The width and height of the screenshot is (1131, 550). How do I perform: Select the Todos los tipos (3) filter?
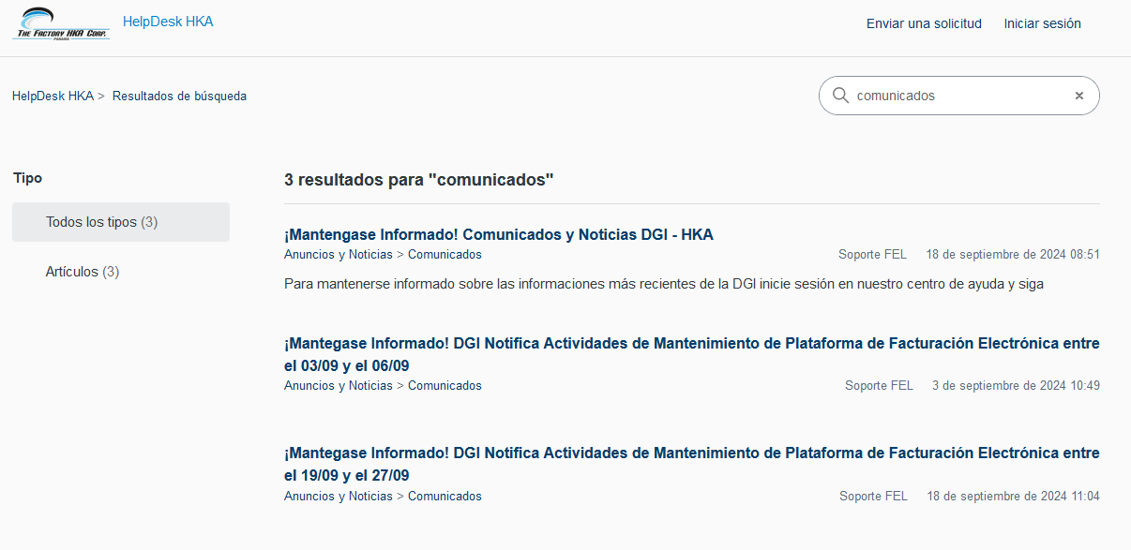tap(102, 222)
